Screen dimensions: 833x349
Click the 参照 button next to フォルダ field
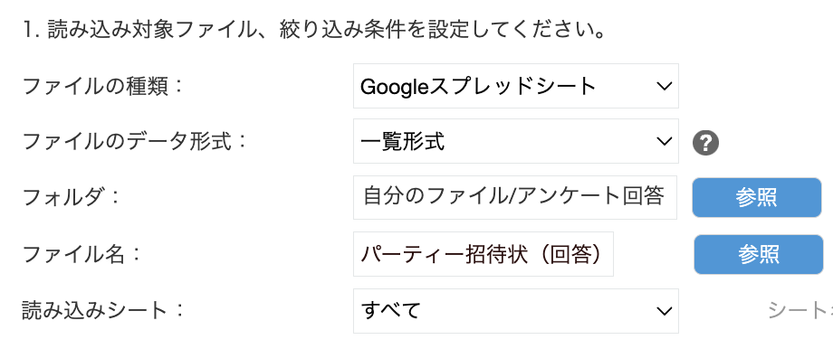coord(757,197)
